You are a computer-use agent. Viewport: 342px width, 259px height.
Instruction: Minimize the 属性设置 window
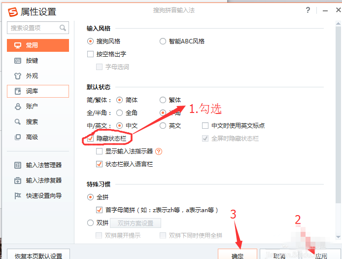(325, 10)
